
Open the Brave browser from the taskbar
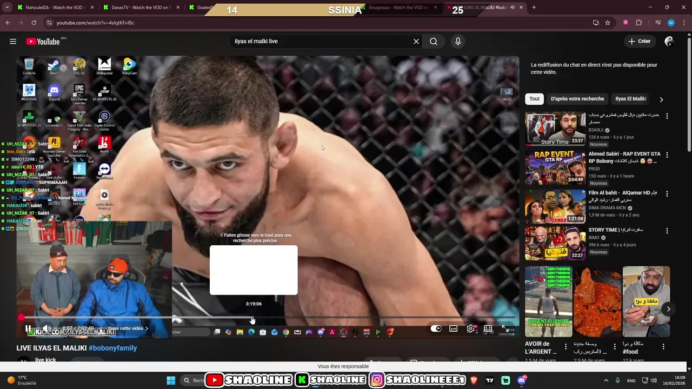(x=474, y=380)
